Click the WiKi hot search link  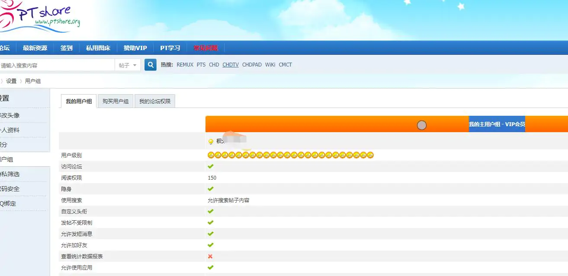tap(270, 65)
